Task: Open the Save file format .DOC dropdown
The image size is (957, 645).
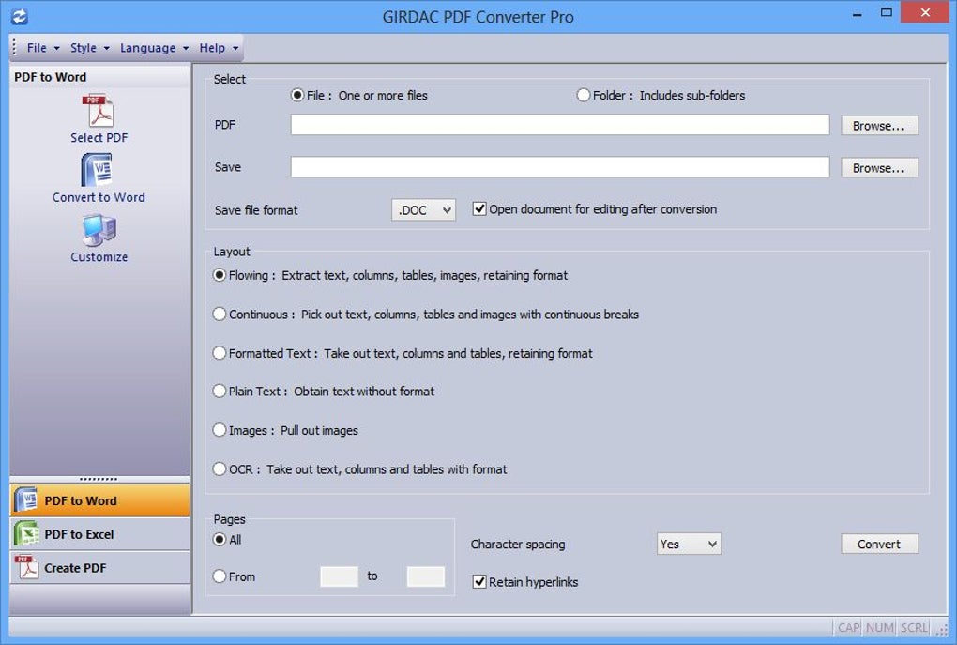Action: click(423, 210)
